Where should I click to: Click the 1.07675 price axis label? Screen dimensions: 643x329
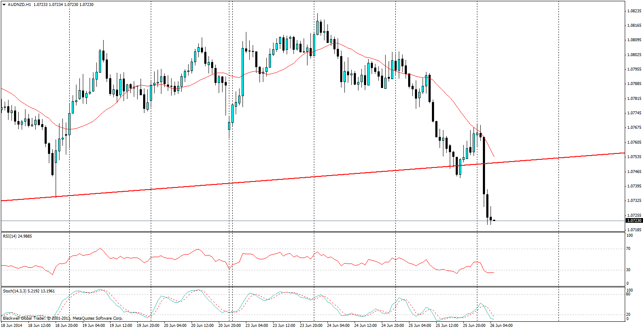(635, 128)
